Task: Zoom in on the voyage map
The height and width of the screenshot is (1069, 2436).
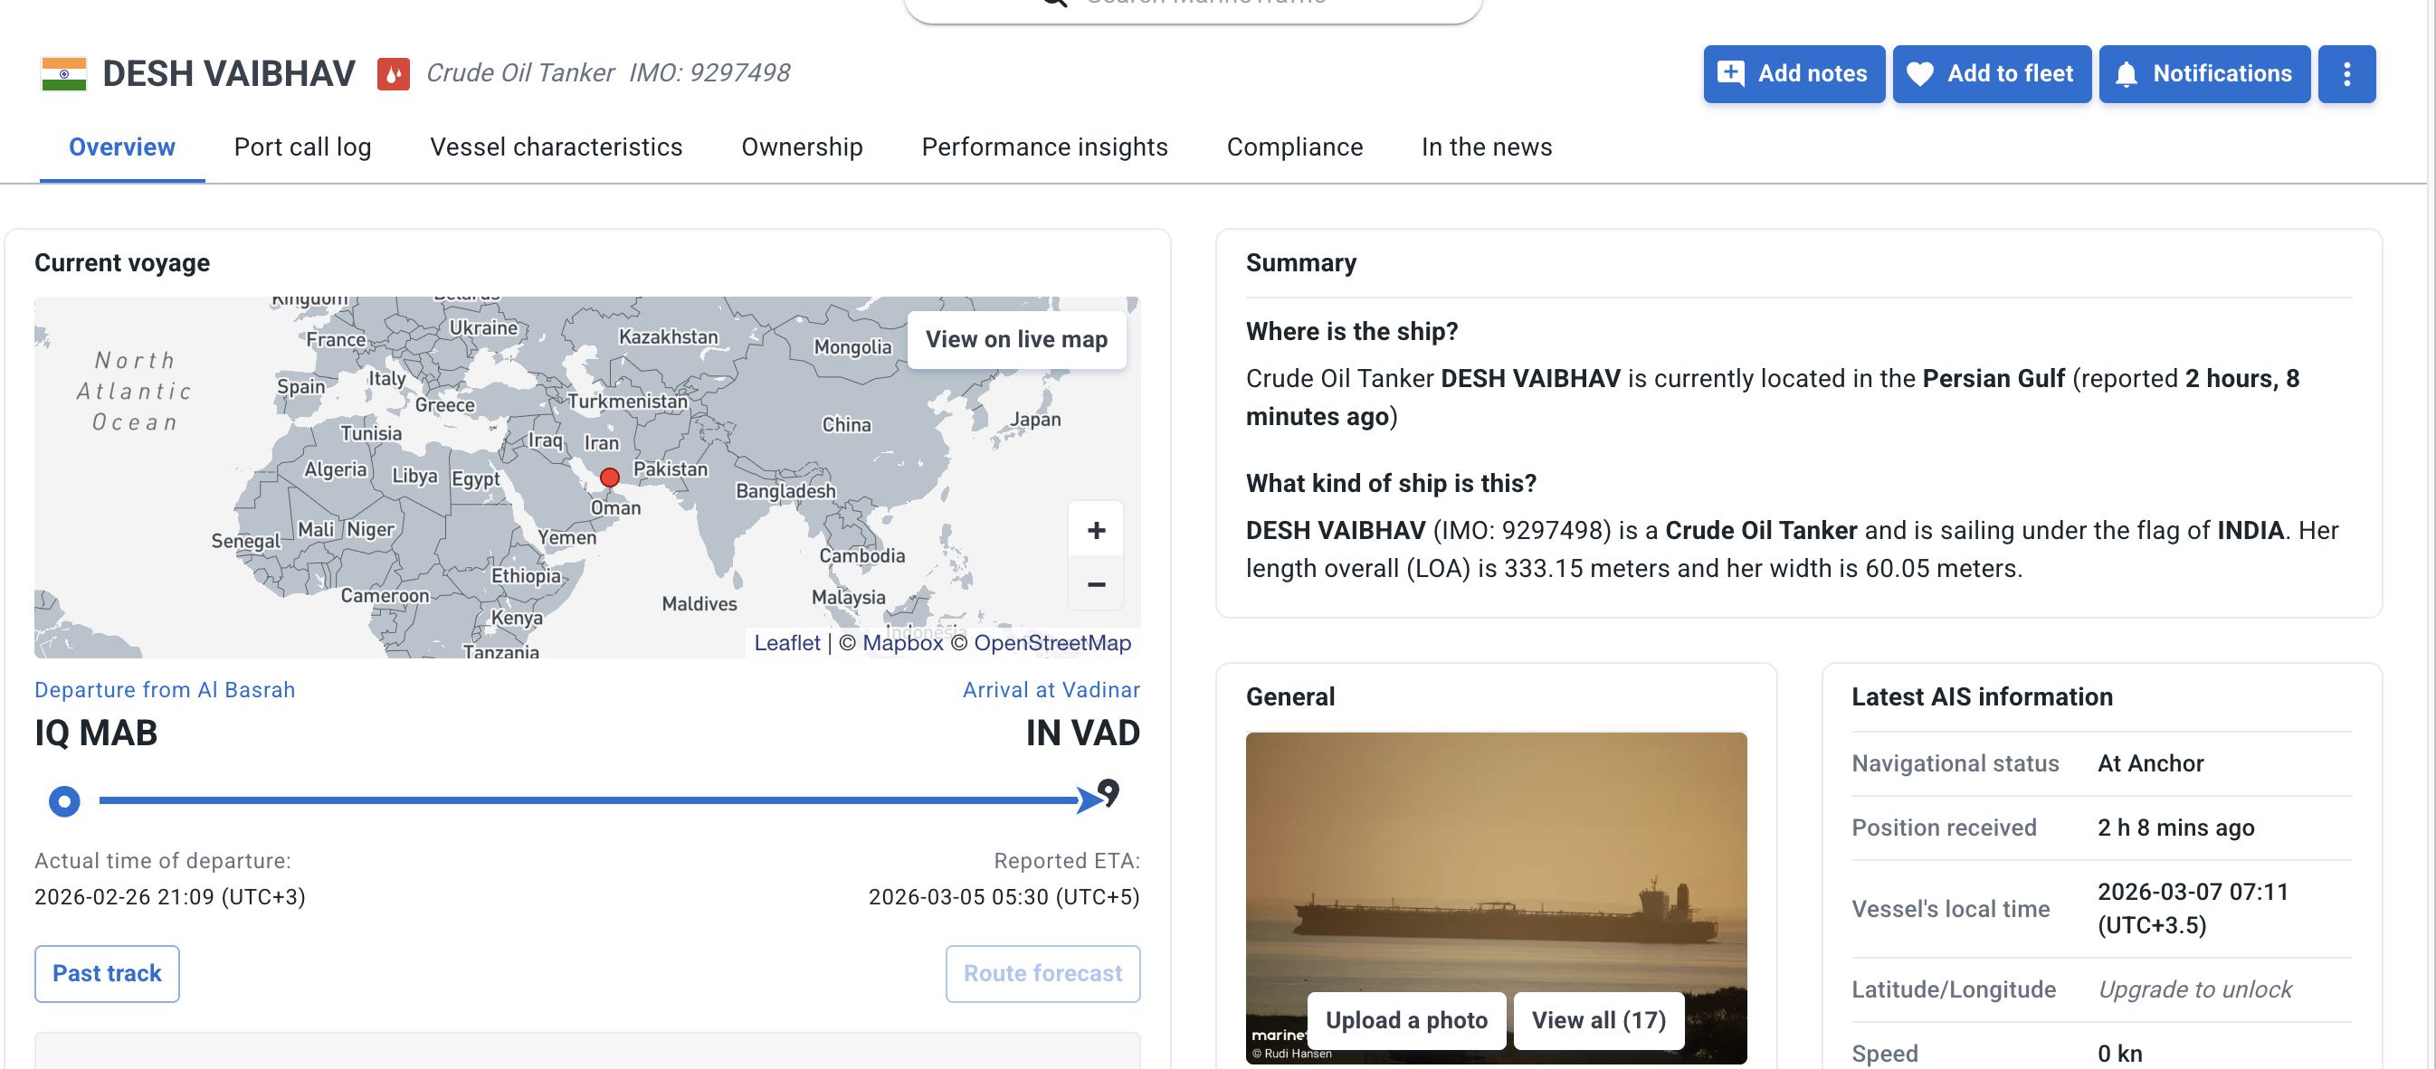Action: click(x=1096, y=530)
